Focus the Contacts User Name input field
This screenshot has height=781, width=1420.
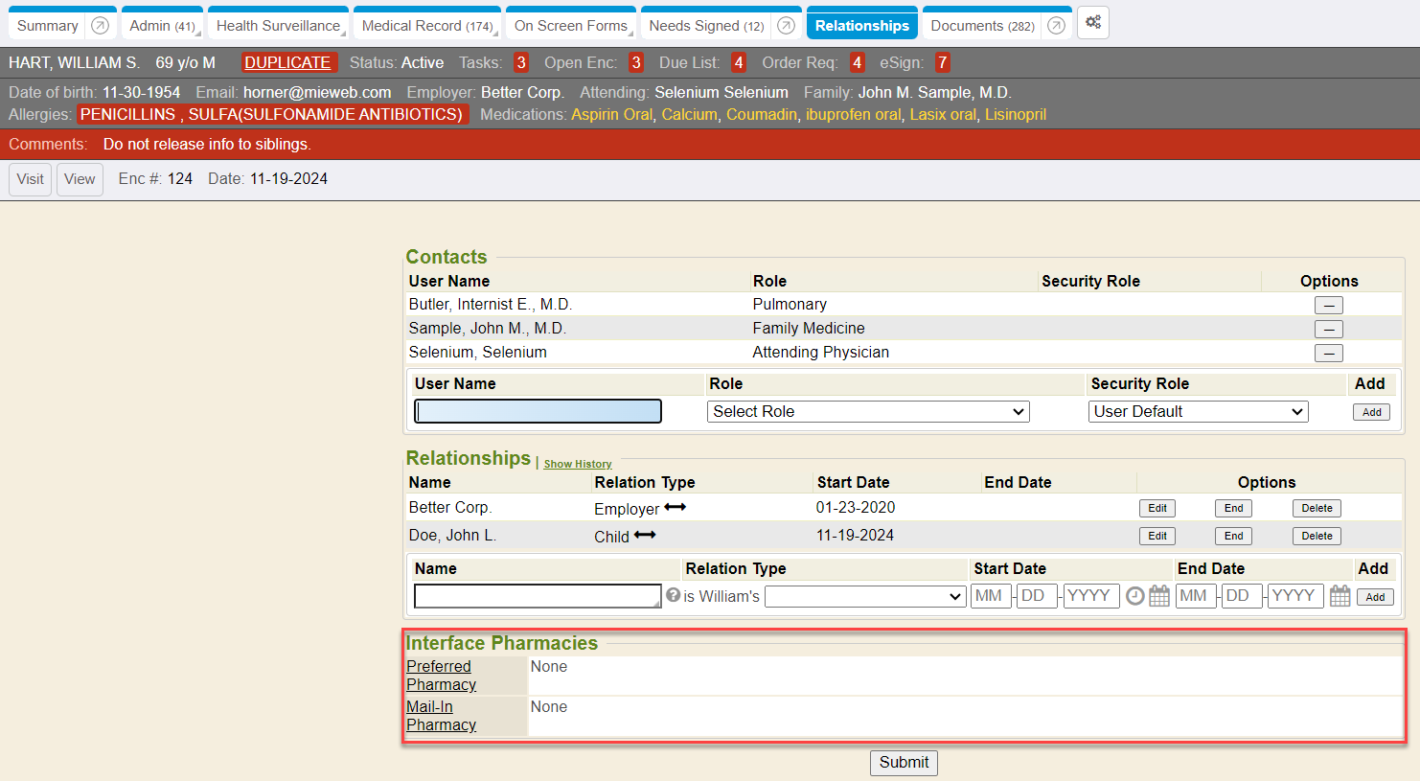coord(538,412)
